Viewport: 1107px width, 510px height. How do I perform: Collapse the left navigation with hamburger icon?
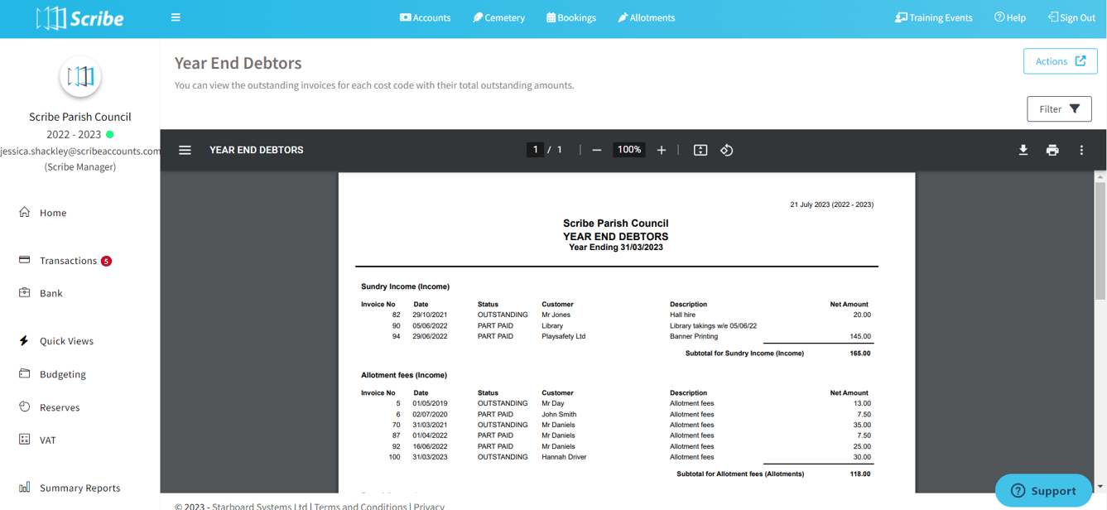pyautogui.click(x=176, y=17)
